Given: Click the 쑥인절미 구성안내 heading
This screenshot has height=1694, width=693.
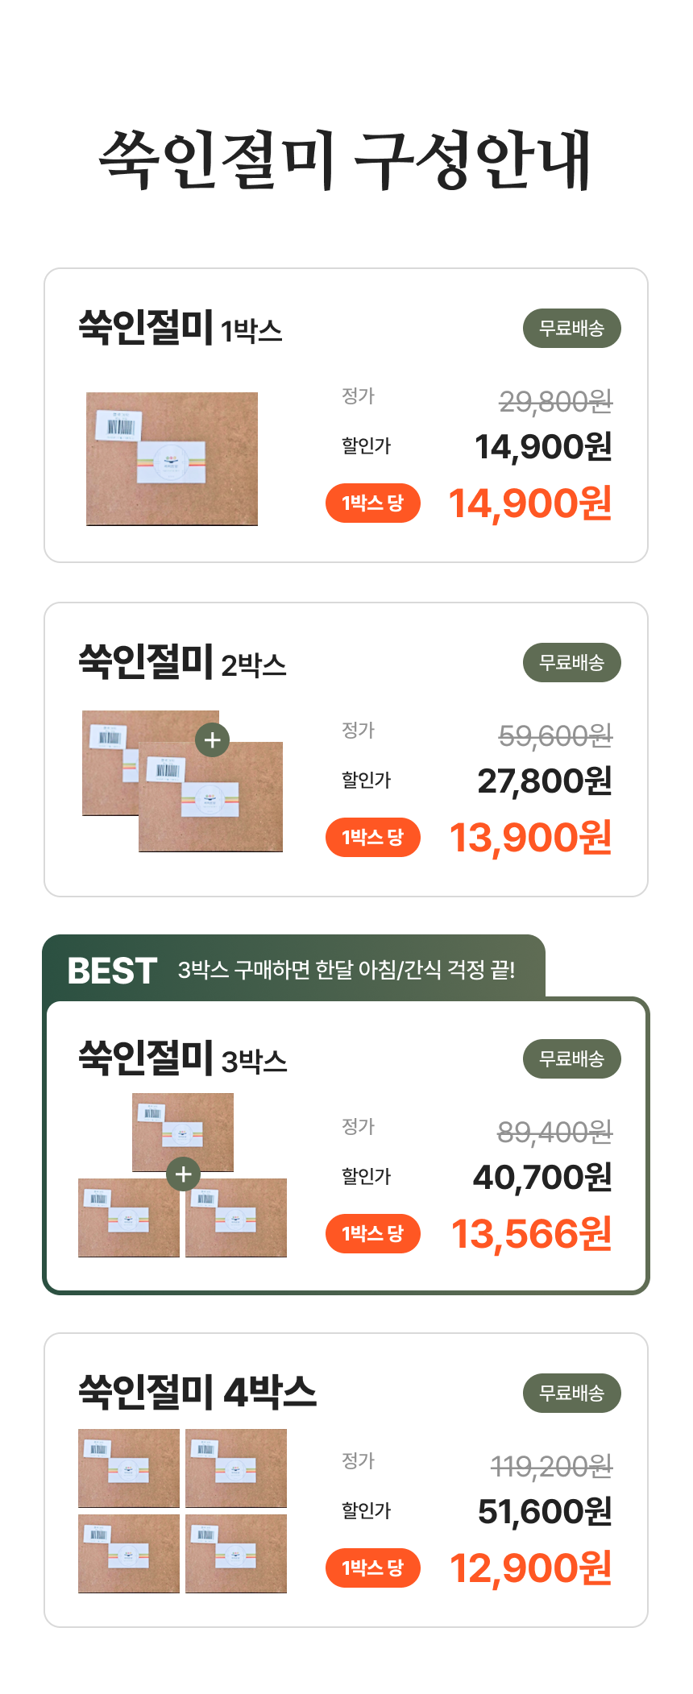Looking at the screenshot, I should [346, 160].
